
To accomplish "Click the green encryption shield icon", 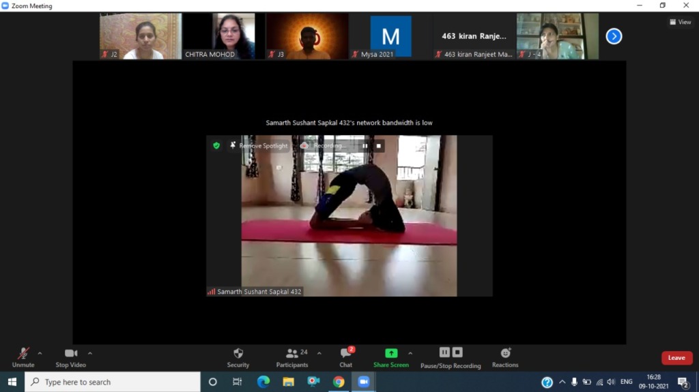I will pos(216,145).
